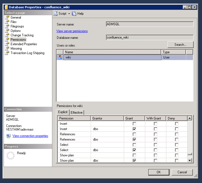
Task: Click the Server name field
Action: click(150, 24)
